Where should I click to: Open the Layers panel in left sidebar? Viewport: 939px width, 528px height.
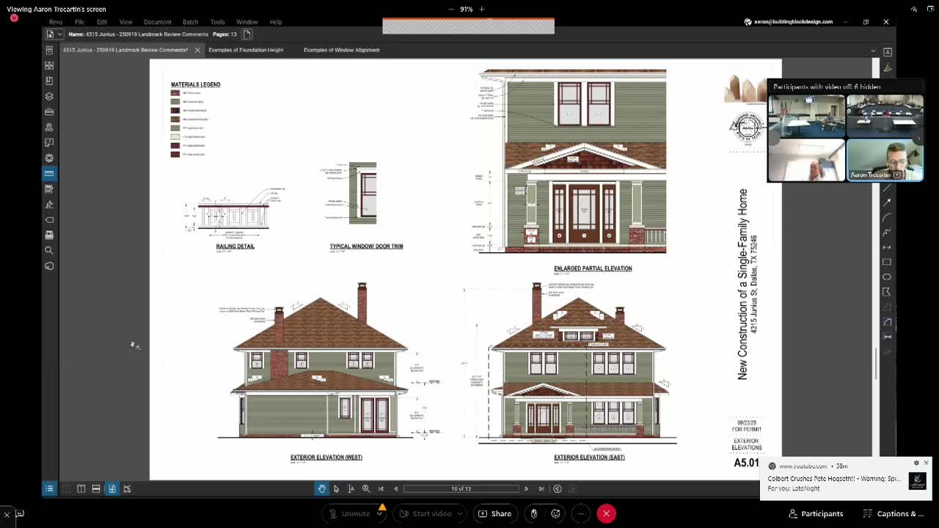[49, 96]
